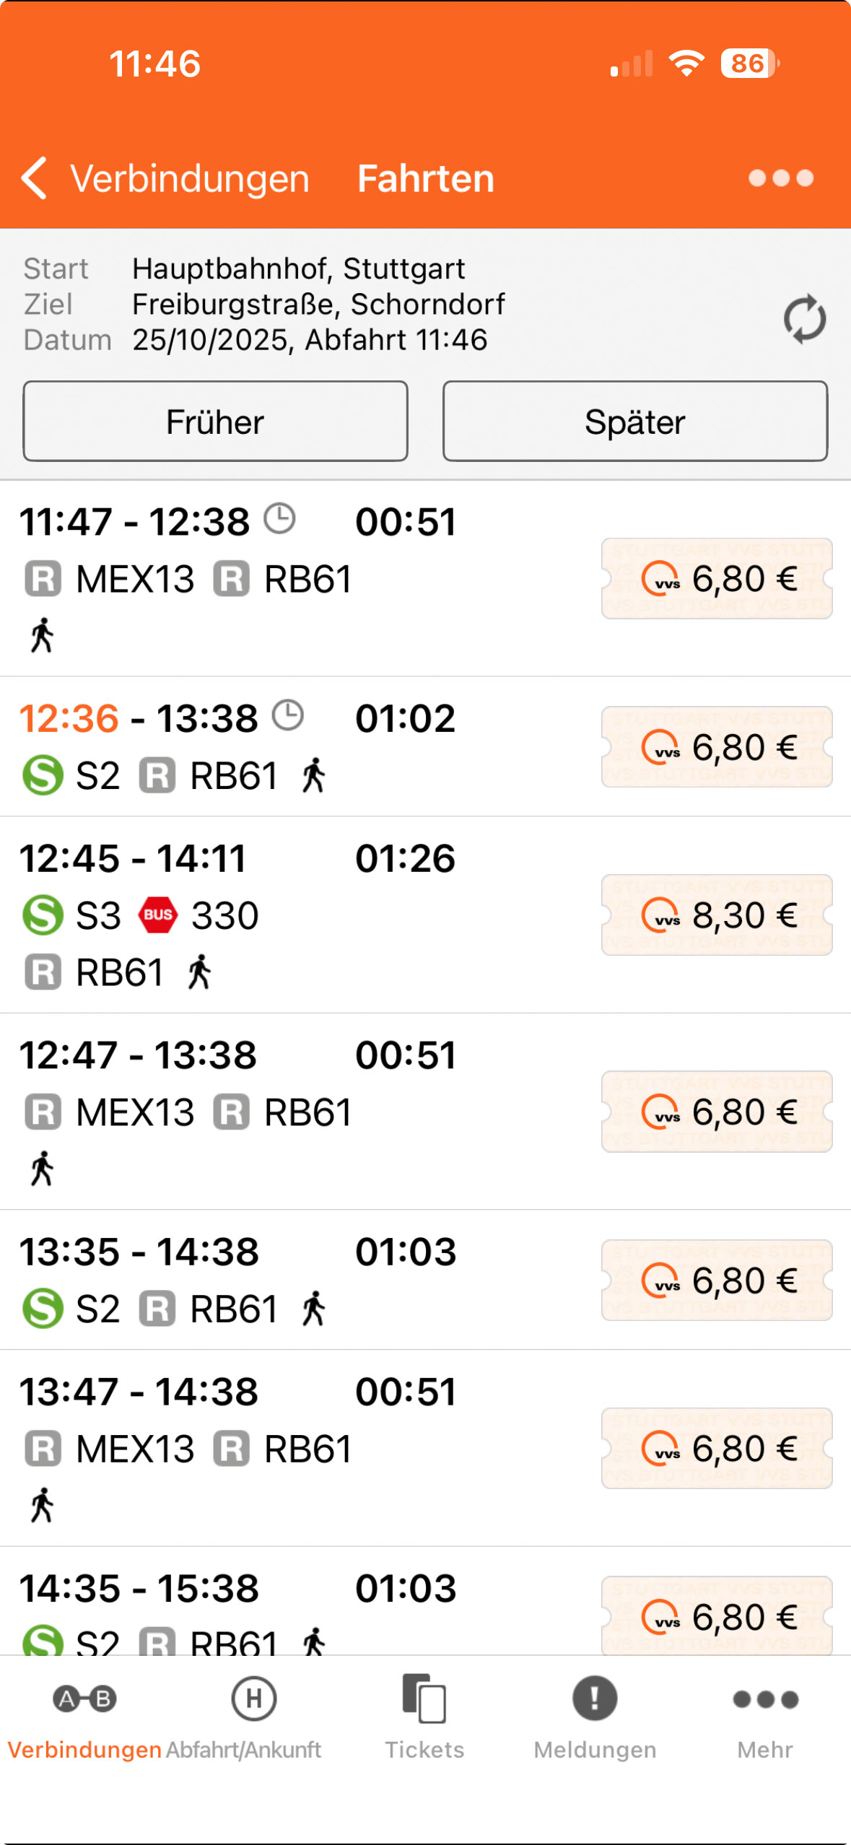Show earlier trips with Früher button
Viewport: 851px width, 1845px height.
pos(215,422)
